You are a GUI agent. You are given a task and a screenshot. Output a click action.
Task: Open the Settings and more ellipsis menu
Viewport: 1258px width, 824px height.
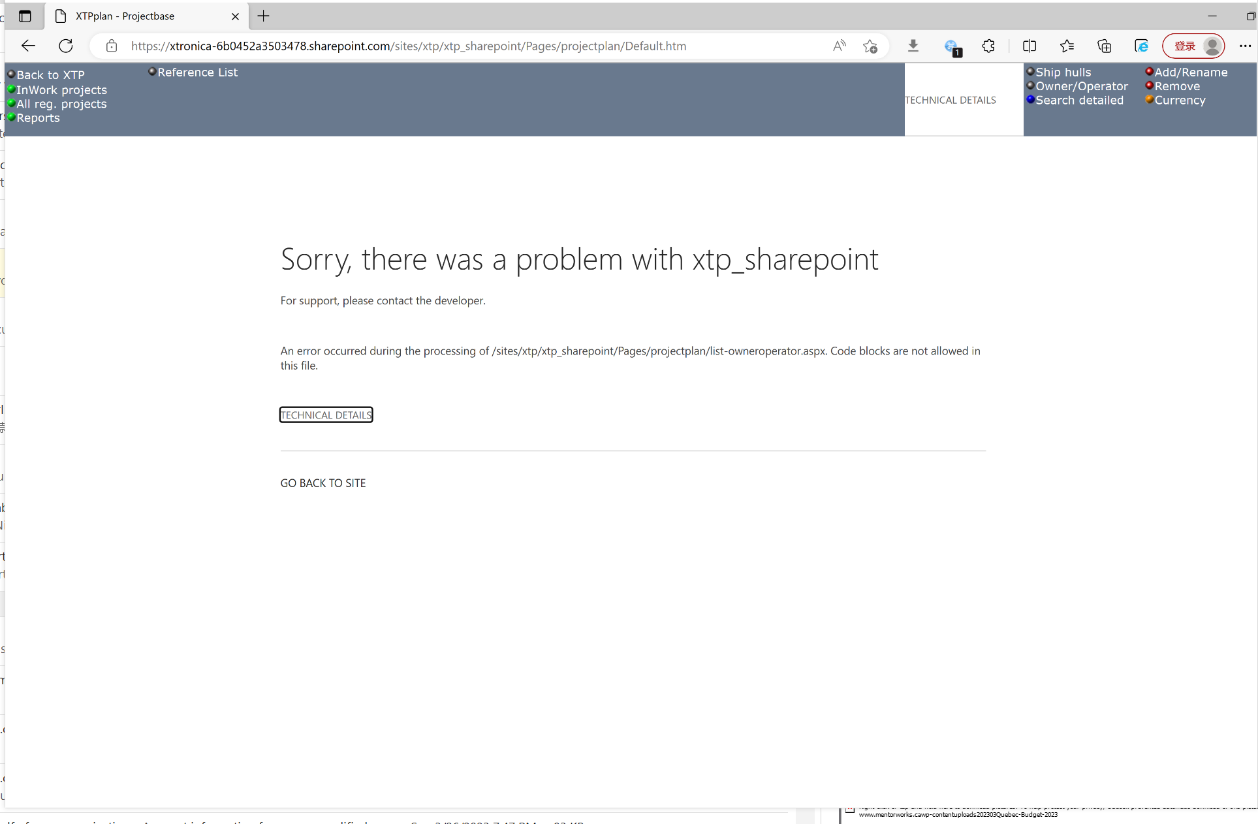tap(1245, 46)
